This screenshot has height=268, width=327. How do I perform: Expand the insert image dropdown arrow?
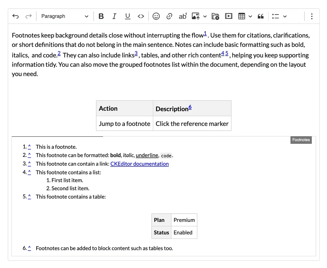pyautogui.click(x=205, y=16)
